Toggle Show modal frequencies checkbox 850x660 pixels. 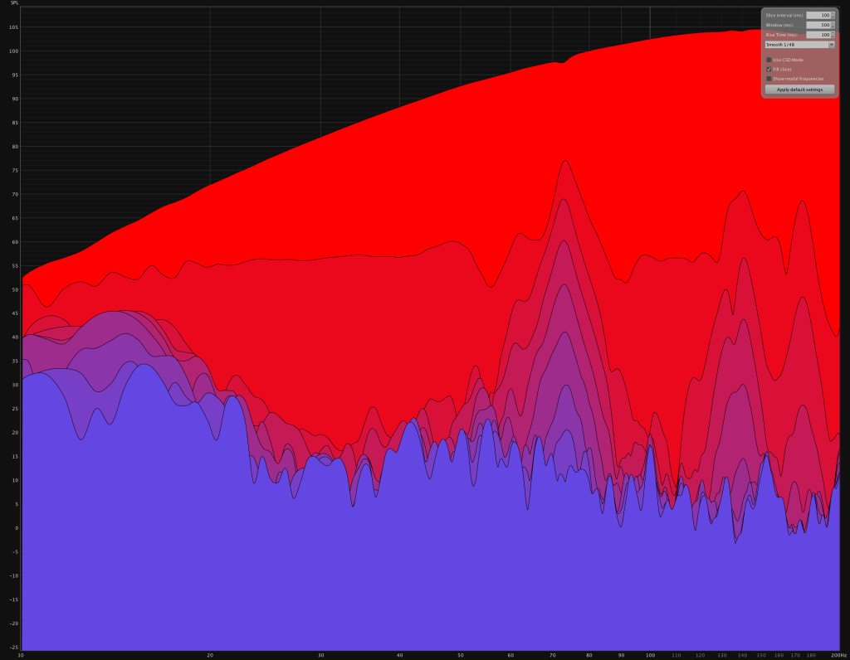pos(769,79)
